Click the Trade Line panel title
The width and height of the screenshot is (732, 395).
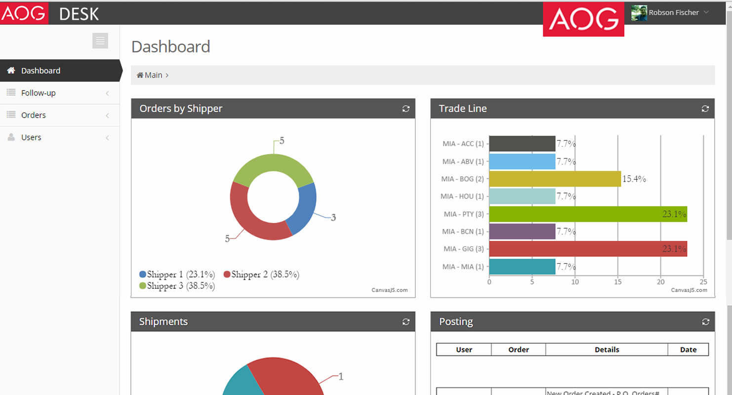(x=463, y=109)
